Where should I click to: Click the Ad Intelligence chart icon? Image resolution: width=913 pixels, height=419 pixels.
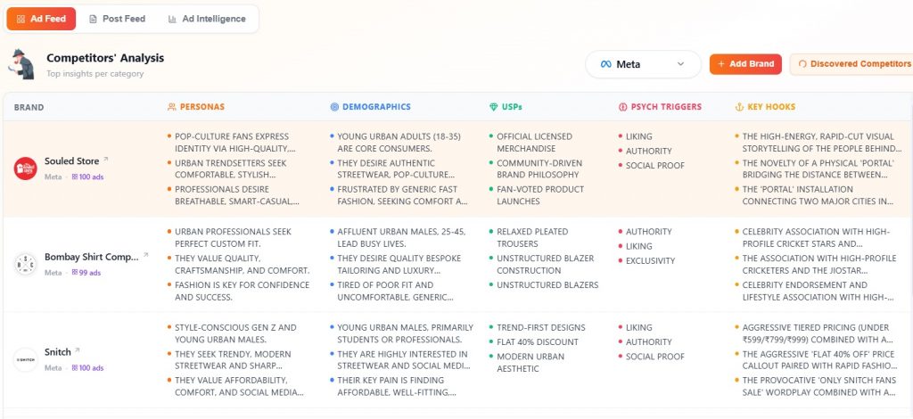pyautogui.click(x=172, y=20)
